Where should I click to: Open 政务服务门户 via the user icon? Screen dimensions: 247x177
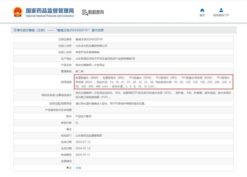click(x=221, y=10)
